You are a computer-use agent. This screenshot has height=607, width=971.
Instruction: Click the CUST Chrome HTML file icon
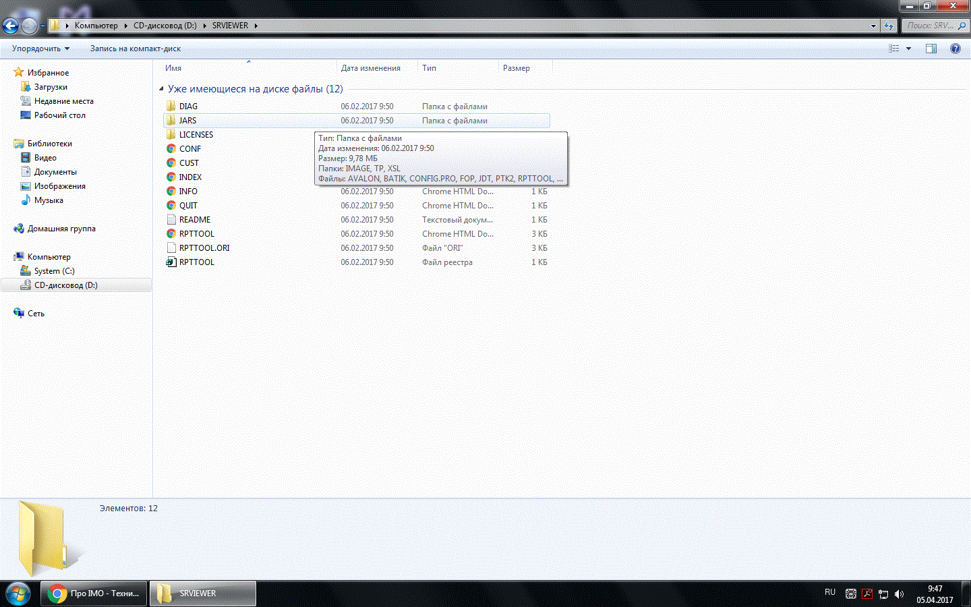171,163
